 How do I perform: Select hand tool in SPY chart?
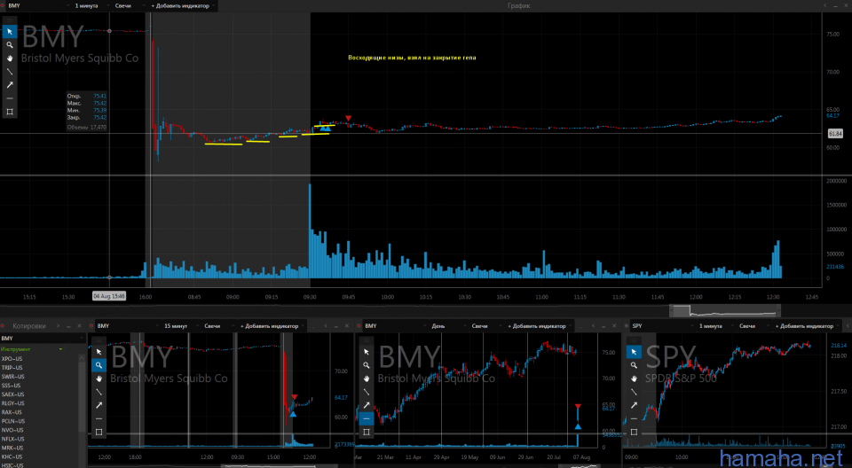coord(634,378)
